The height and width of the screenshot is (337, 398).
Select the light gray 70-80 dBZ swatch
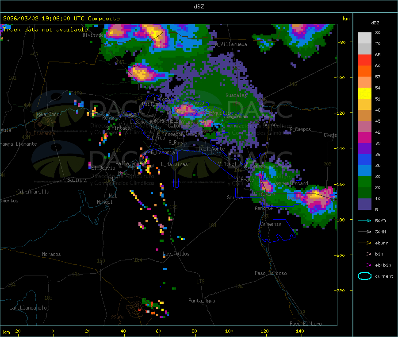pos(364,38)
